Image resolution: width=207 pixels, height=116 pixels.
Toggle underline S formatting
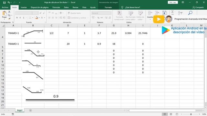(24, 18)
